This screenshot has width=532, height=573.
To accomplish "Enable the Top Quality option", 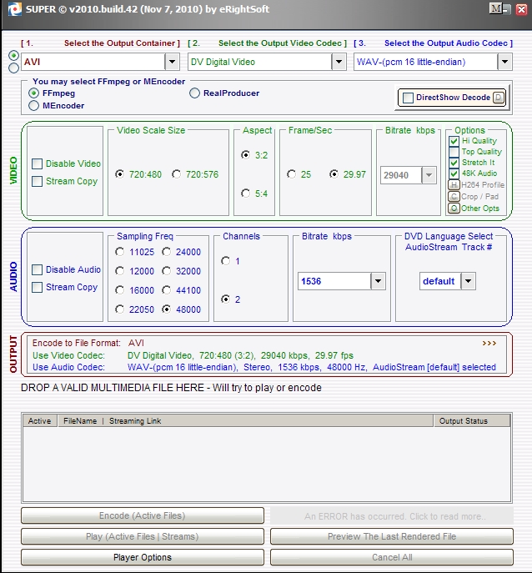I will [x=454, y=152].
